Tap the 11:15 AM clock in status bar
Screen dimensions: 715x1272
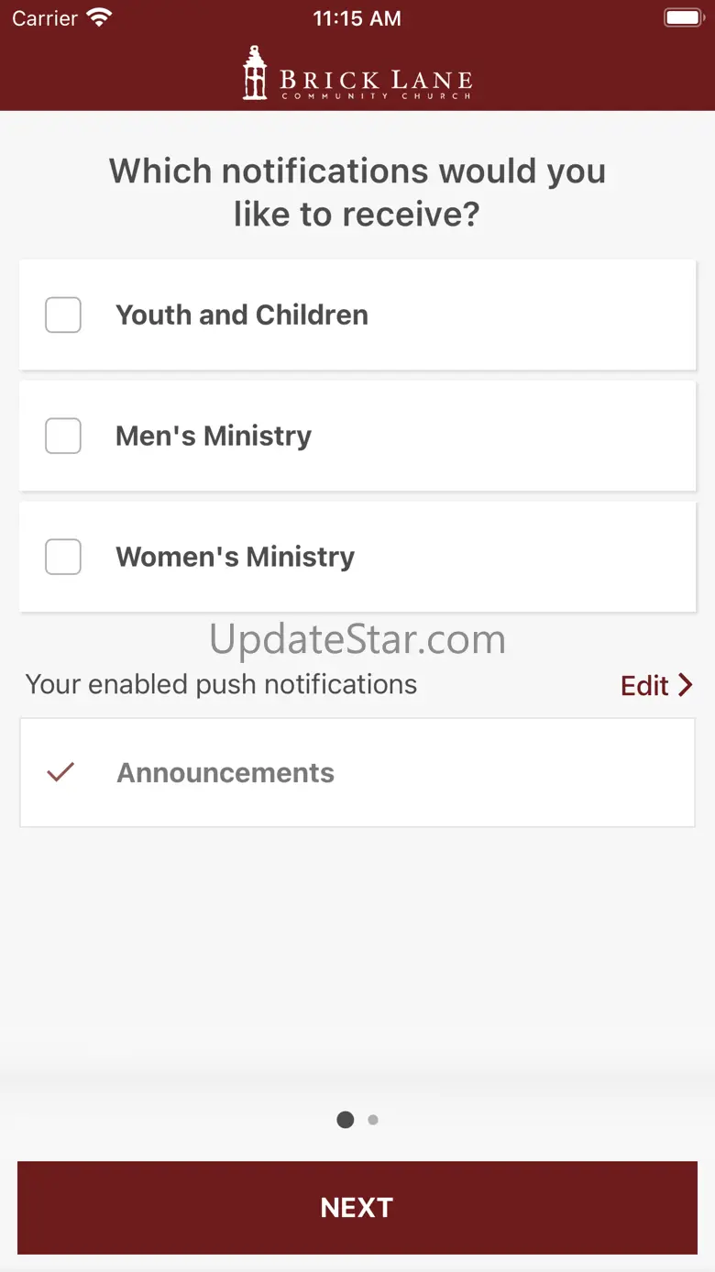point(357,18)
